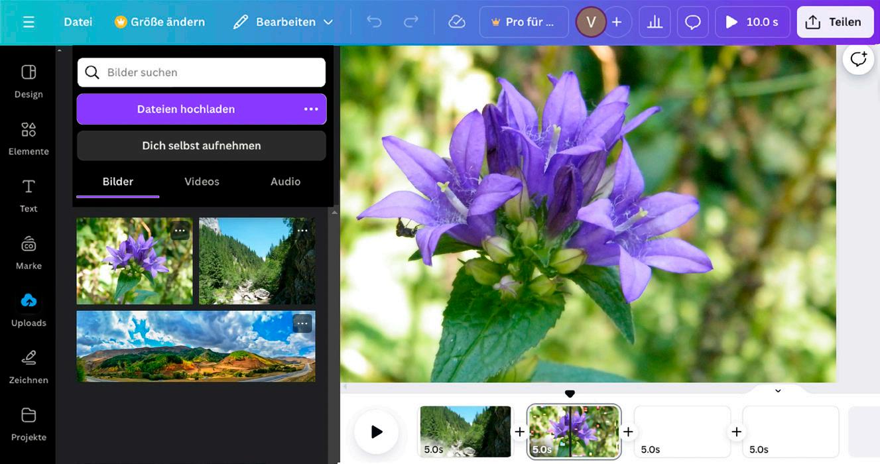Open Zeichnen in the sidebar
The height and width of the screenshot is (464, 880).
[29, 367]
